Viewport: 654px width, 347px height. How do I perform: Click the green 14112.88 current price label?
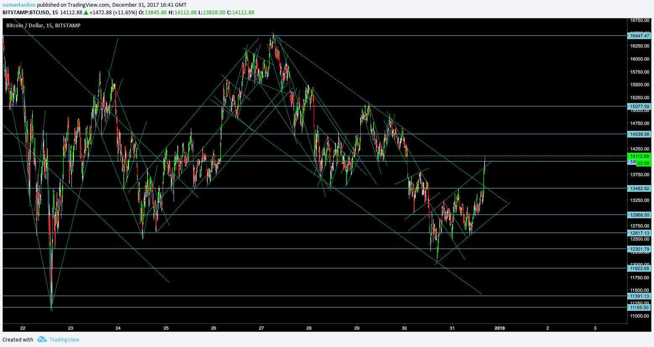click(639, 156)
